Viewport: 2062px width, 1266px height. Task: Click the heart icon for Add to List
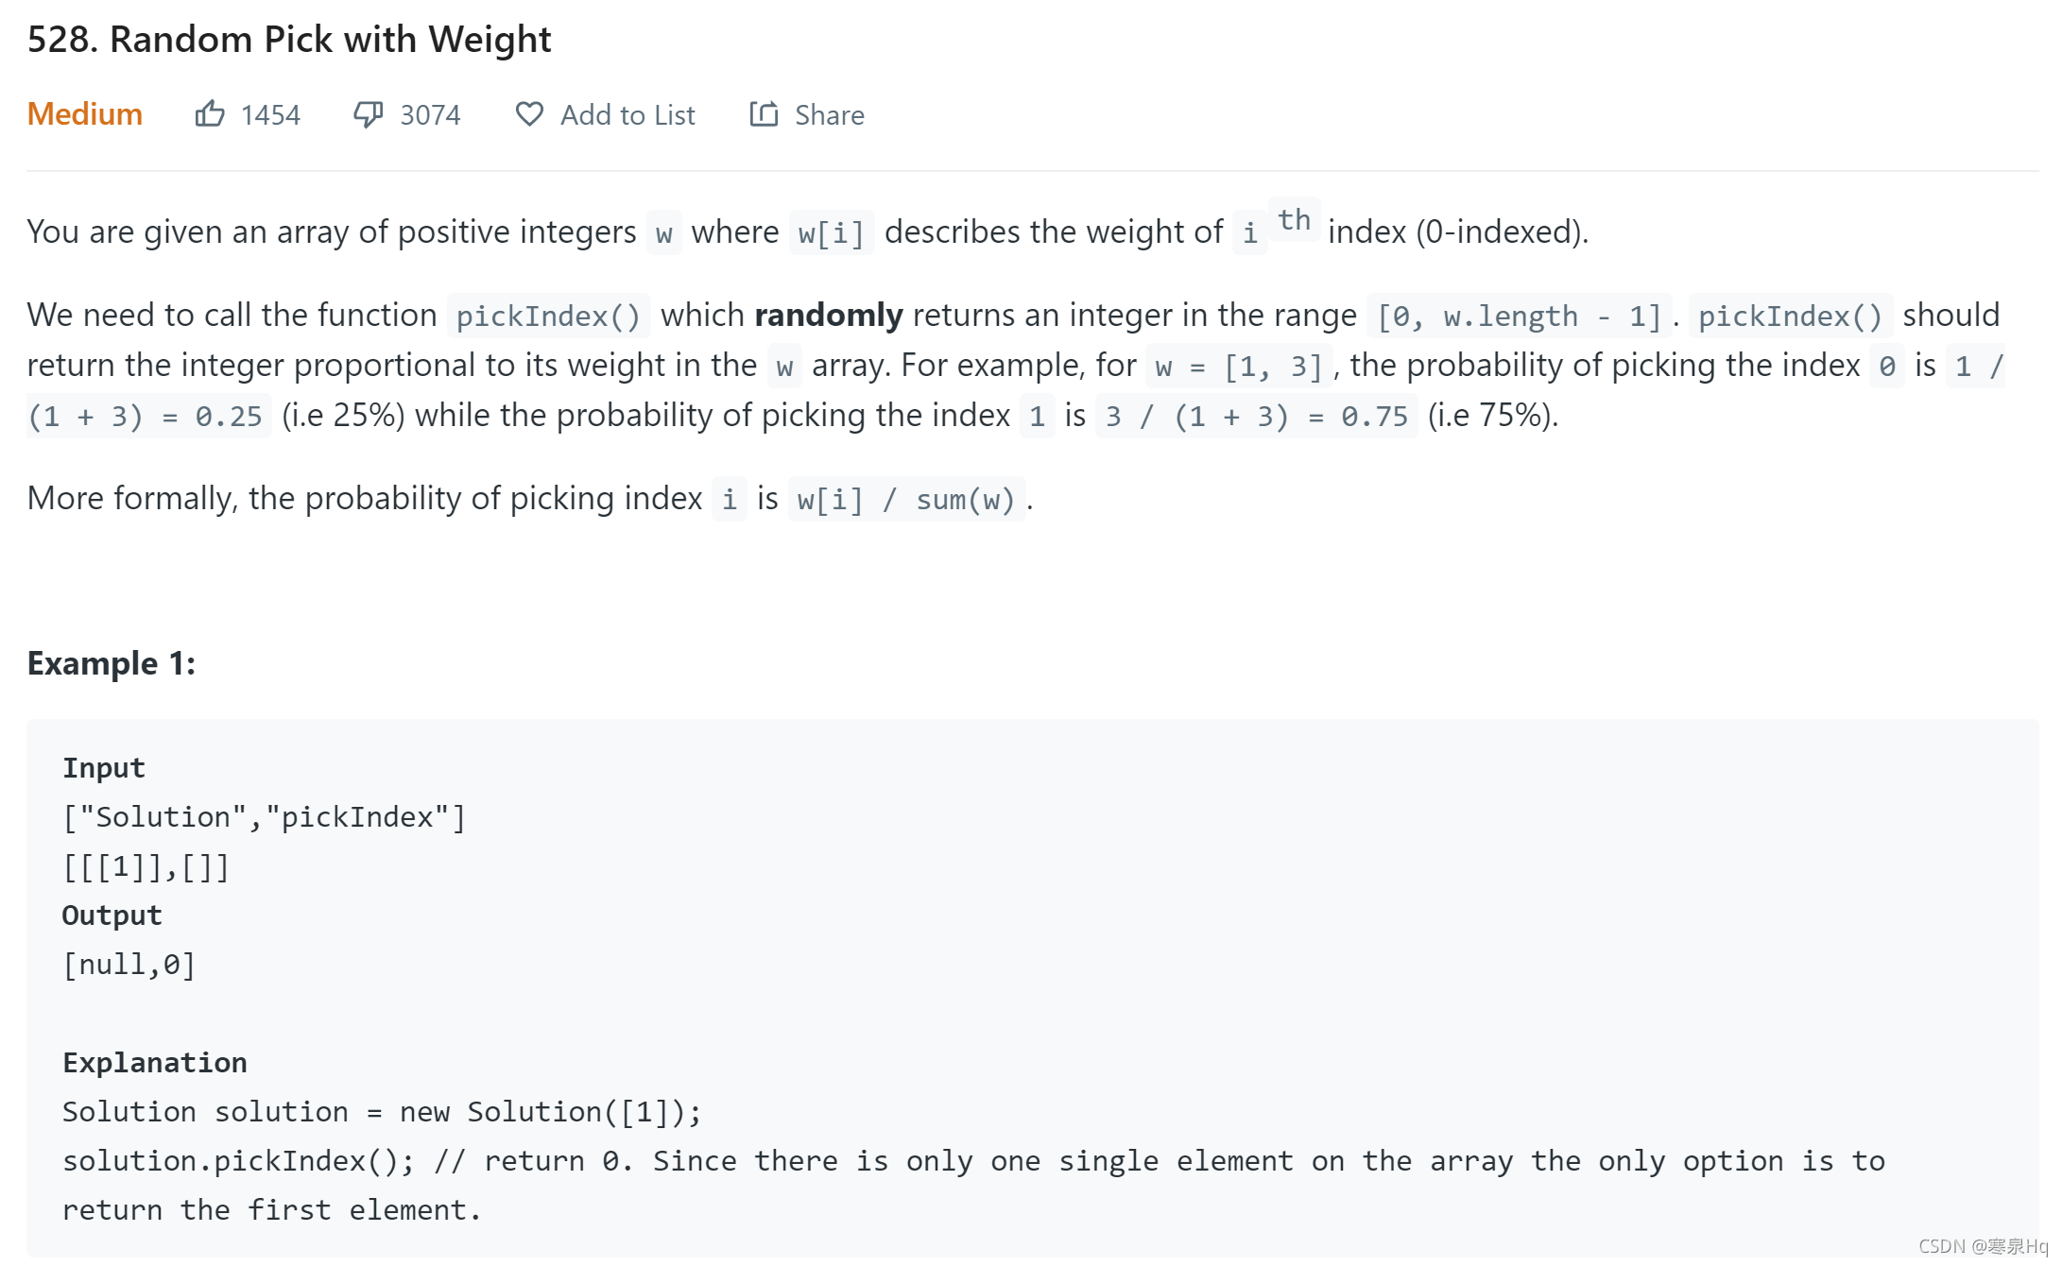click(x=529, y=114)
